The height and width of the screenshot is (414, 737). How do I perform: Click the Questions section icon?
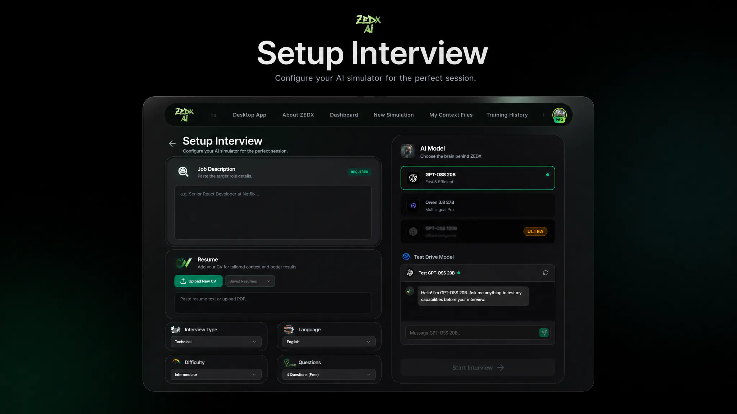click(290, 362)
